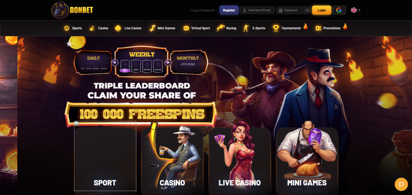Click the Racing horse icon
The width and height of the screenshot is (412, 195).
point(220,28)
